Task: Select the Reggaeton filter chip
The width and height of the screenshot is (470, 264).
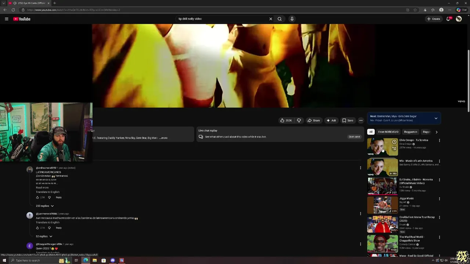Action: 411,132
